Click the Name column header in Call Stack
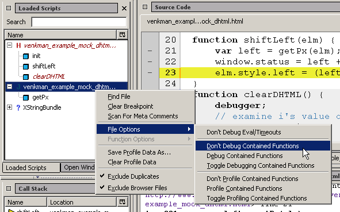340x212 pixels. tap(26, 202)
